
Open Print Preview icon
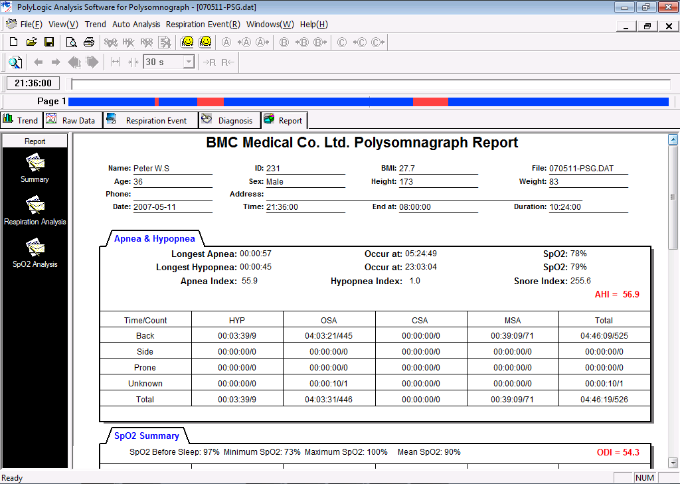[71, 42]
